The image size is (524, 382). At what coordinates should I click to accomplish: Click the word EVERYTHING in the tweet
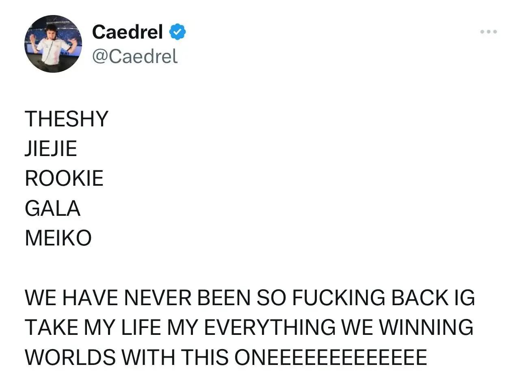coord(269,328)
